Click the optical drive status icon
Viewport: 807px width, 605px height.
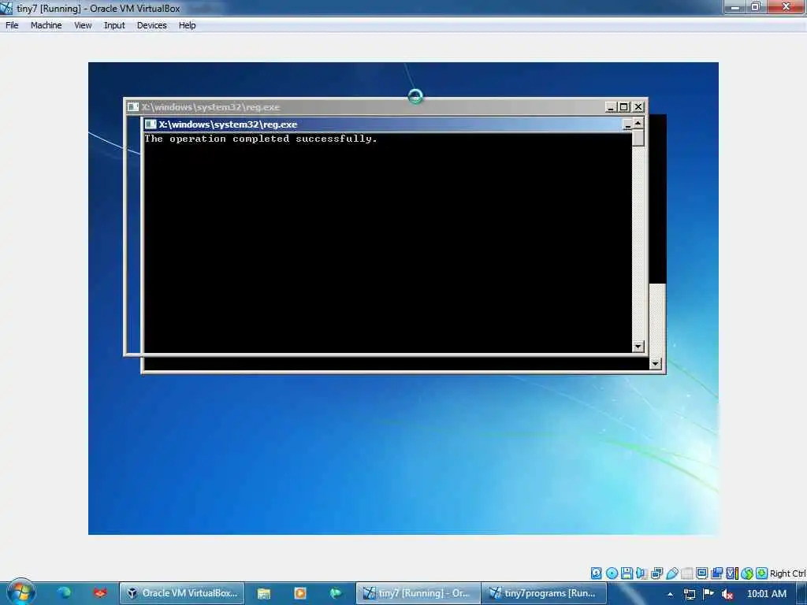tap(612, 573)
